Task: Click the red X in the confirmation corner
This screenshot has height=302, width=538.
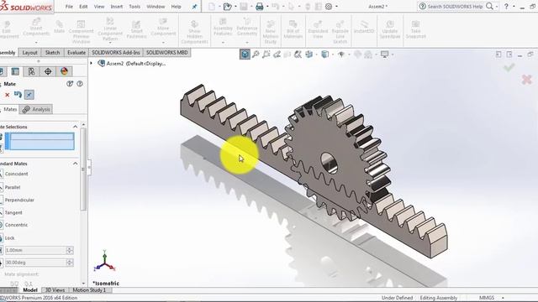Action: [x=527, y=80]
